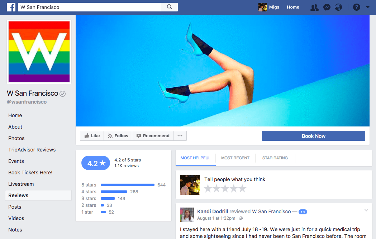Click the 5 stars rating bar
This screenshot has height=239, width=376.
click(x=128, y=185)
